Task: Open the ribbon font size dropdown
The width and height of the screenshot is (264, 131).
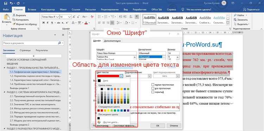Action: [x=70, y=17]
